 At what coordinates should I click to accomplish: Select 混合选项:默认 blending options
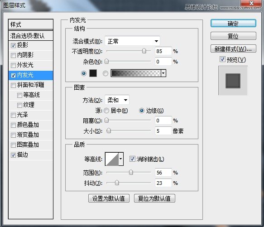point(31,35)
